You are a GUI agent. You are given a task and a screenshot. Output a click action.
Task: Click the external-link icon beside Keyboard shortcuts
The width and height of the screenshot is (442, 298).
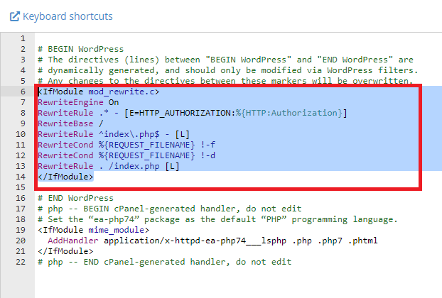pyautogui.click(x=14, y=16)
